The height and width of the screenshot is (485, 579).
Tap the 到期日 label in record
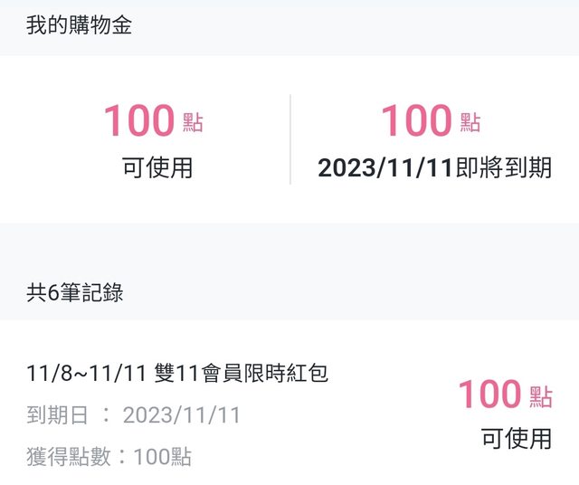[x=58, y=415]
